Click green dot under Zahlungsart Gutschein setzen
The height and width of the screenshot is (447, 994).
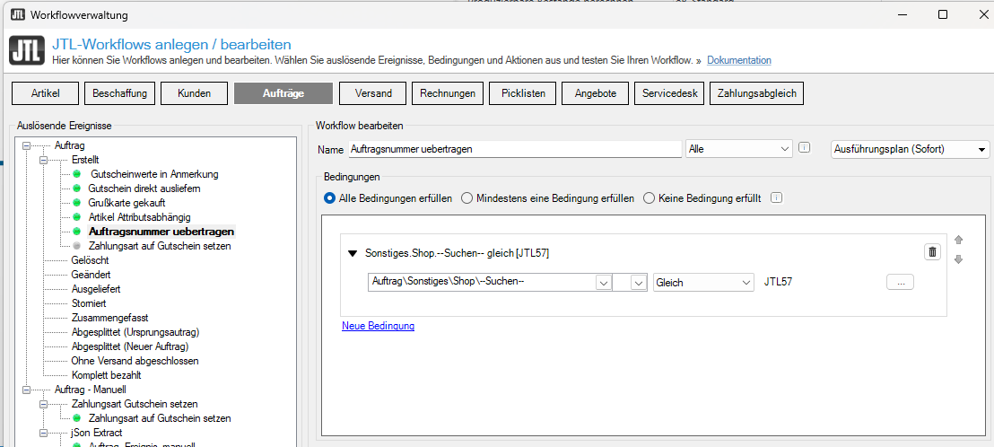tap(77, 418)
